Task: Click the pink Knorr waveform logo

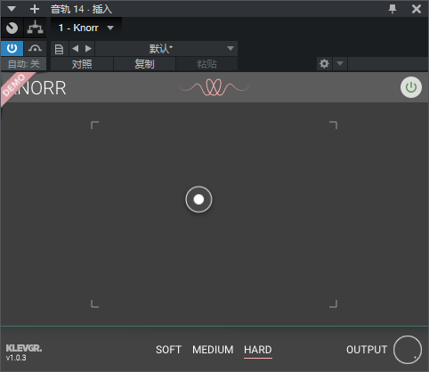Action: 214,87
